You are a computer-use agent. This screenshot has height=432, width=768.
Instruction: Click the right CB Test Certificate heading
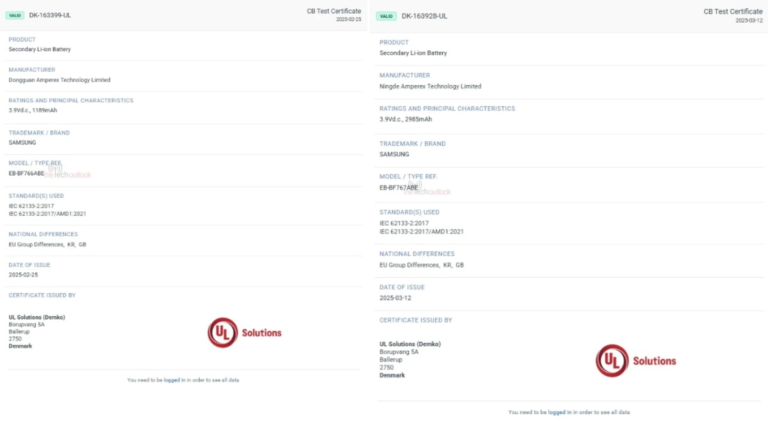pos(733,12)
